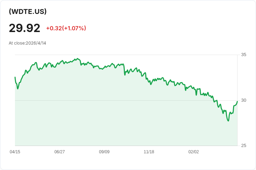The image size is (256, 170).
Task: Select the 25 label on the price axis
Action: [243, 146]
